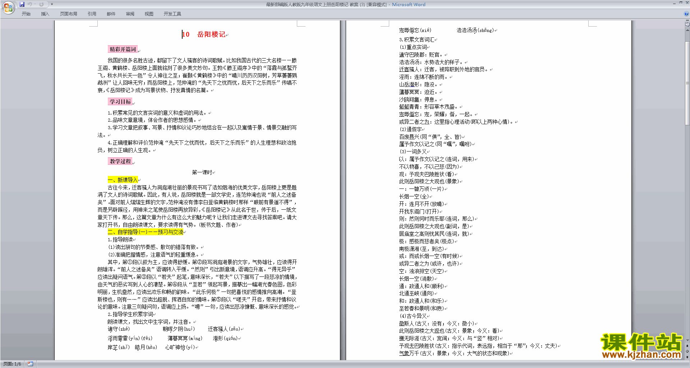
Task: Click the line 2.指导学生积累字词
Action: click(130, 314)
